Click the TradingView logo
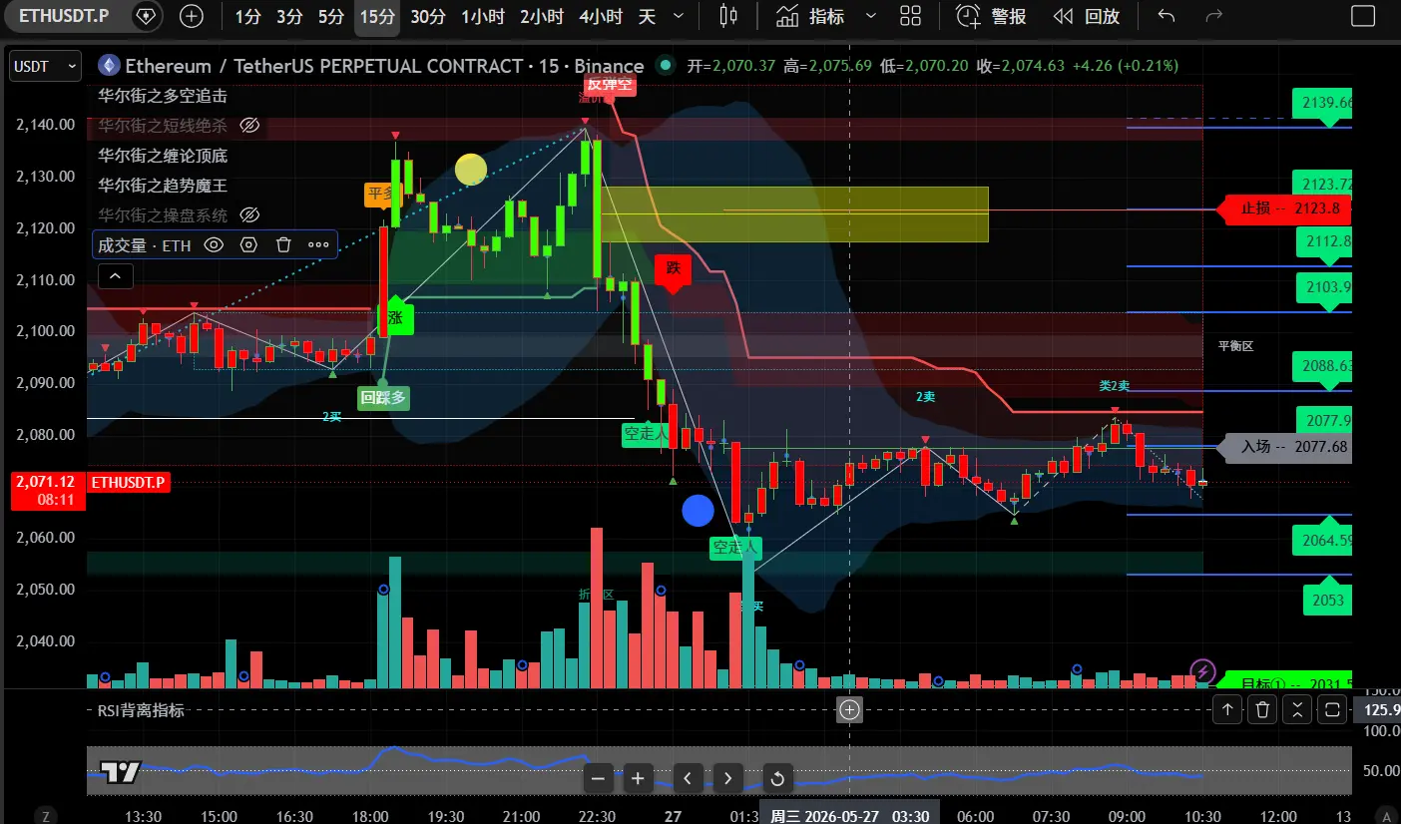Image resolution: width=1401 pixels, height=824 pixels. point(120,771)
